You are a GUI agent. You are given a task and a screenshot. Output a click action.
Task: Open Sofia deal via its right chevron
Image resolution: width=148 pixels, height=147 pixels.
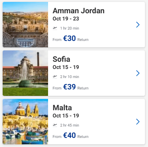coord(138,73)
